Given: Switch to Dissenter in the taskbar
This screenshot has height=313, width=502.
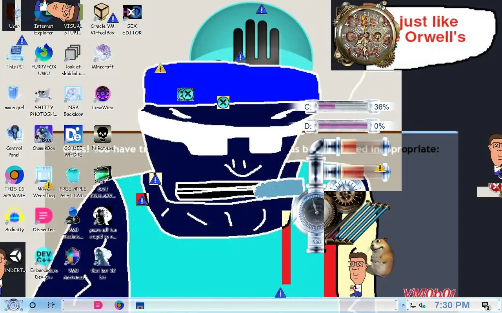Looking at the screenshot, I should [x=98, y=305].
